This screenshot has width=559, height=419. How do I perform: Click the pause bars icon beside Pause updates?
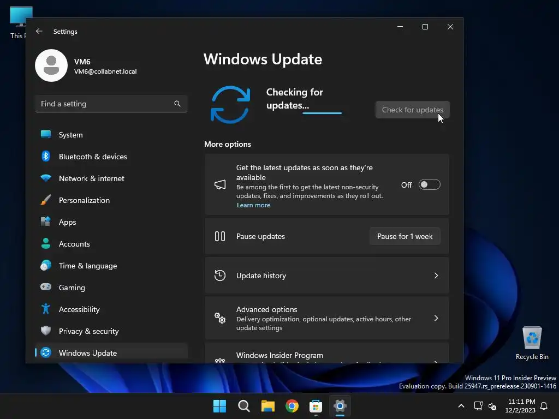[220, 236]
